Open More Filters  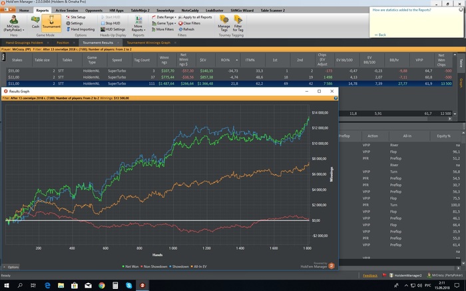pyautogui.click(x=162, y=29)
